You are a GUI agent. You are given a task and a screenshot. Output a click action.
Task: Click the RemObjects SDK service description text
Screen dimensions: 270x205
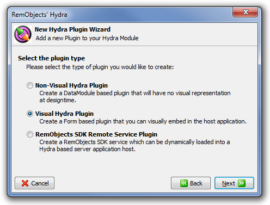pyautogui.click(x=134, y=146)
